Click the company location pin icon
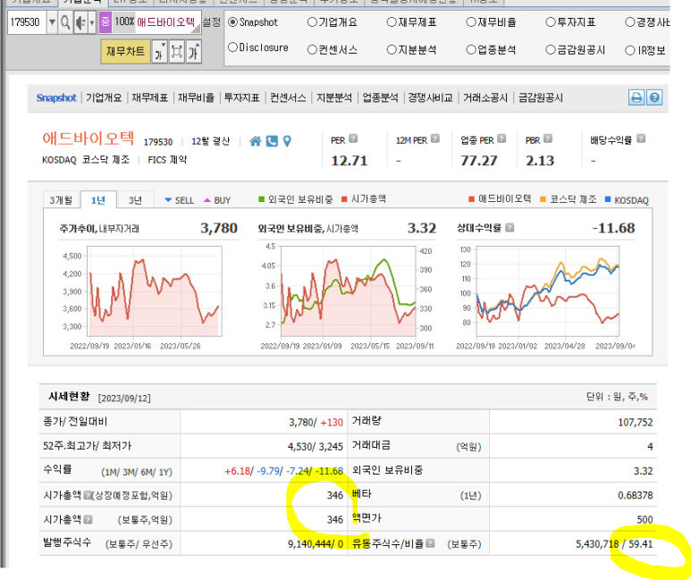This screenshot has height=580, width=691. point(287,141)
